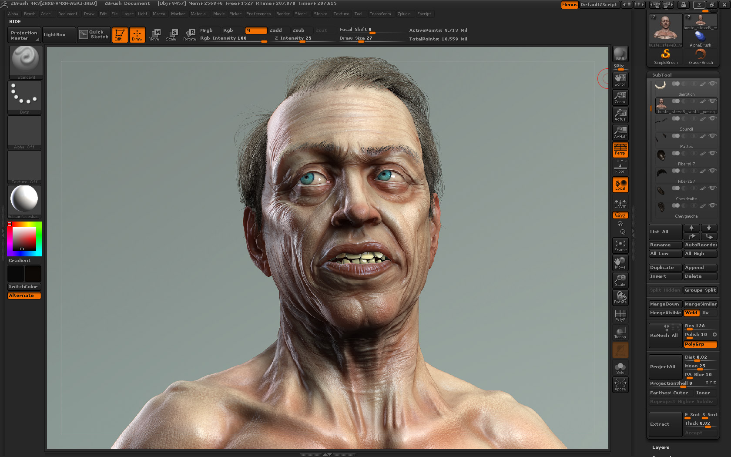Viewport: 731px width, 457px height.
Task: Toggle Solo mode icon
Action: [x=620, y=368]
